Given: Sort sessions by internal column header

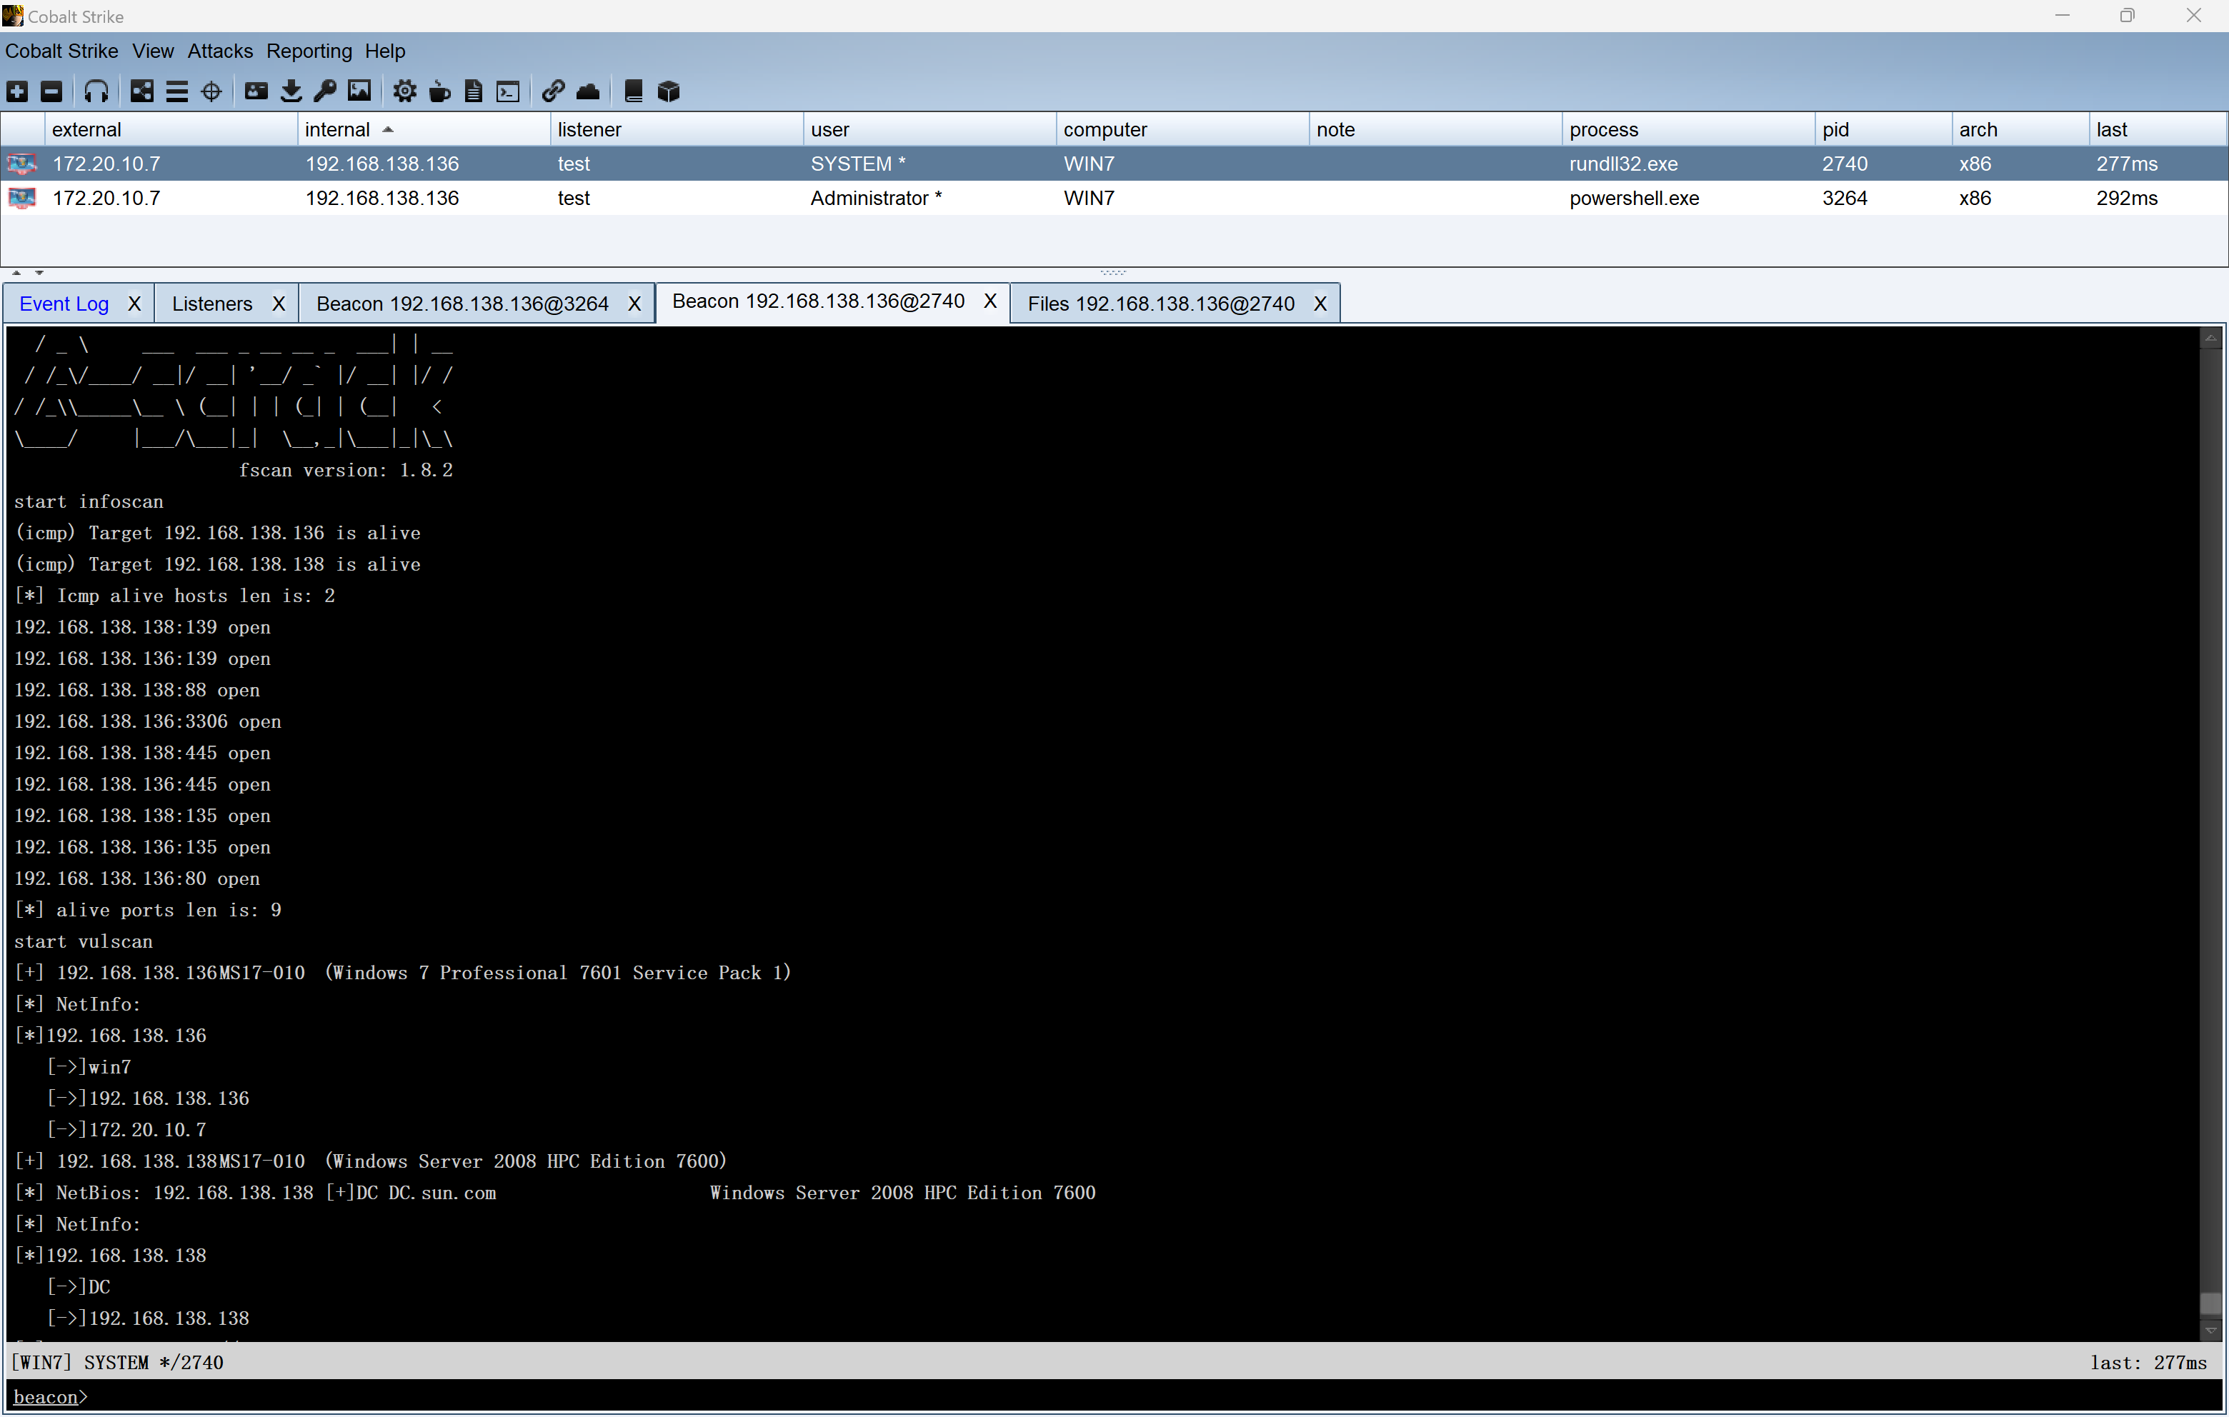Looking at the screenshot, I should coord(337,129).
